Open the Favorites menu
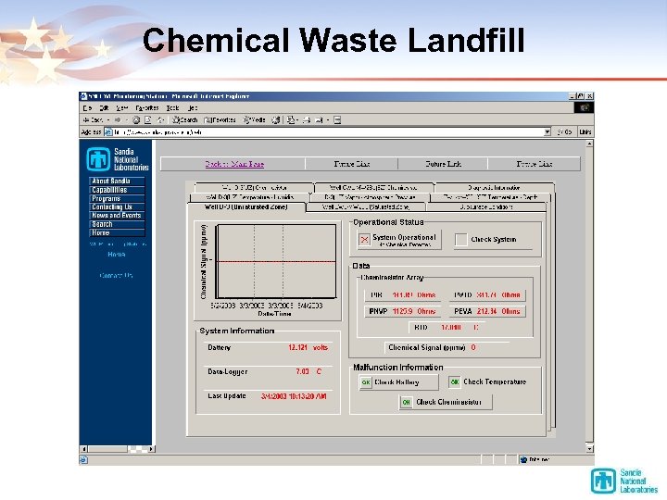The width and height of the screenshot is (667, 500). pos(147,108)
